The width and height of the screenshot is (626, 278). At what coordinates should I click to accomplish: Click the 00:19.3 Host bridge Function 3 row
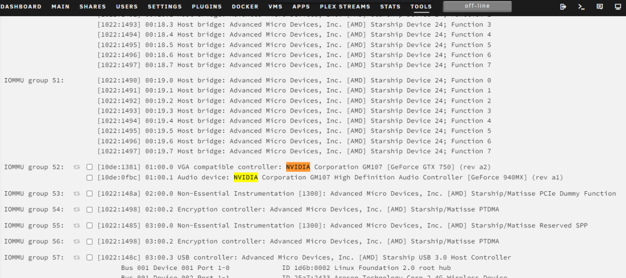(294, 111)
